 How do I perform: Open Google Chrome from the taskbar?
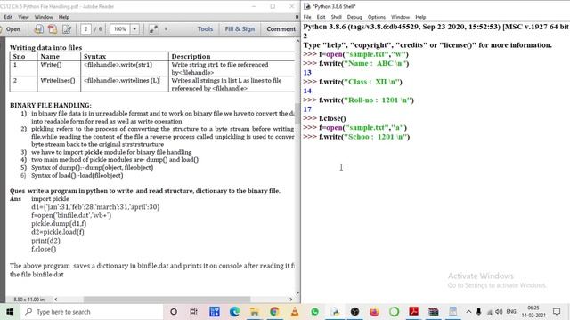[274, 312]
